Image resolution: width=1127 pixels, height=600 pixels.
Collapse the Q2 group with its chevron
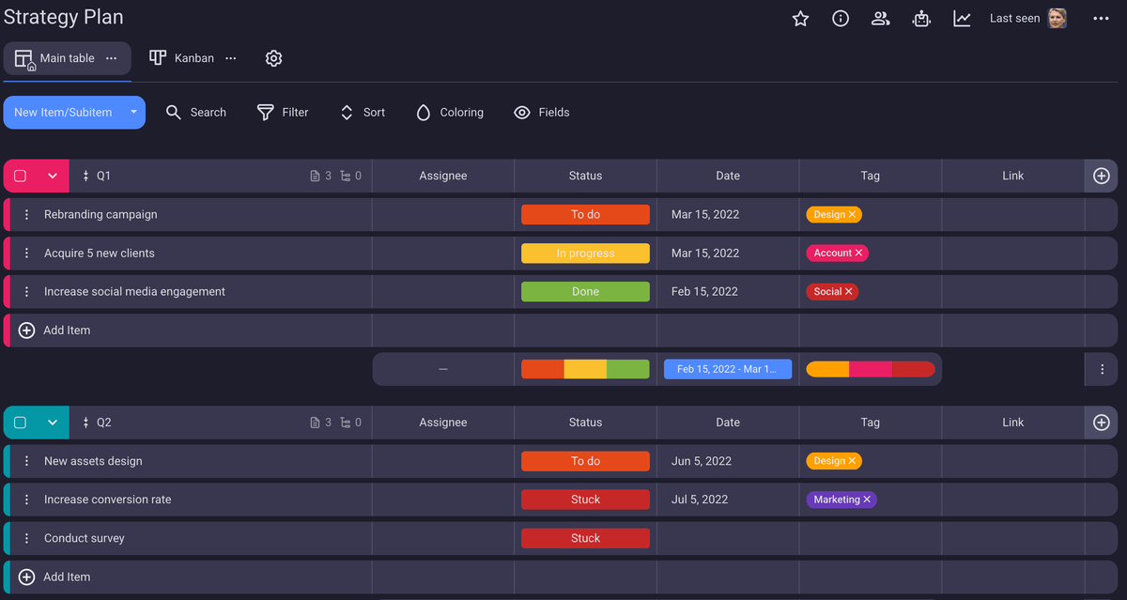(x=53, y=423)
